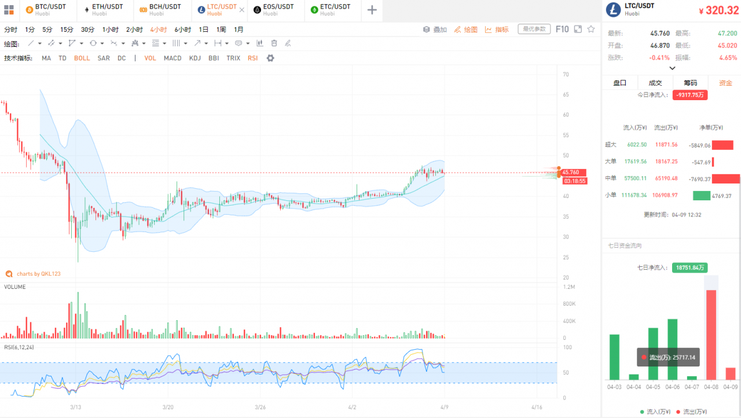Toggle the RSI sub-indicator off
Viewport: 741px width, 418px height.
252,58
